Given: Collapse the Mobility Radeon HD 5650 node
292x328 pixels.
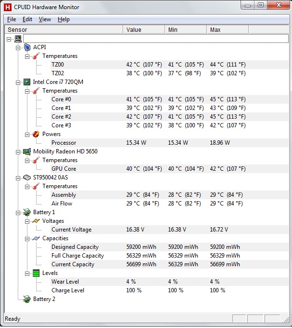Looking at the screenshot, I should [x=18, y=152].
